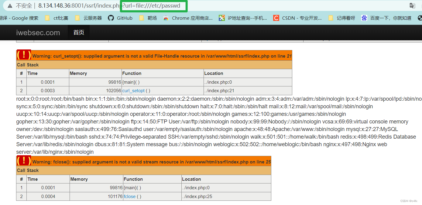Open the Chrome 应用商店 bookmark

(188, 18)
